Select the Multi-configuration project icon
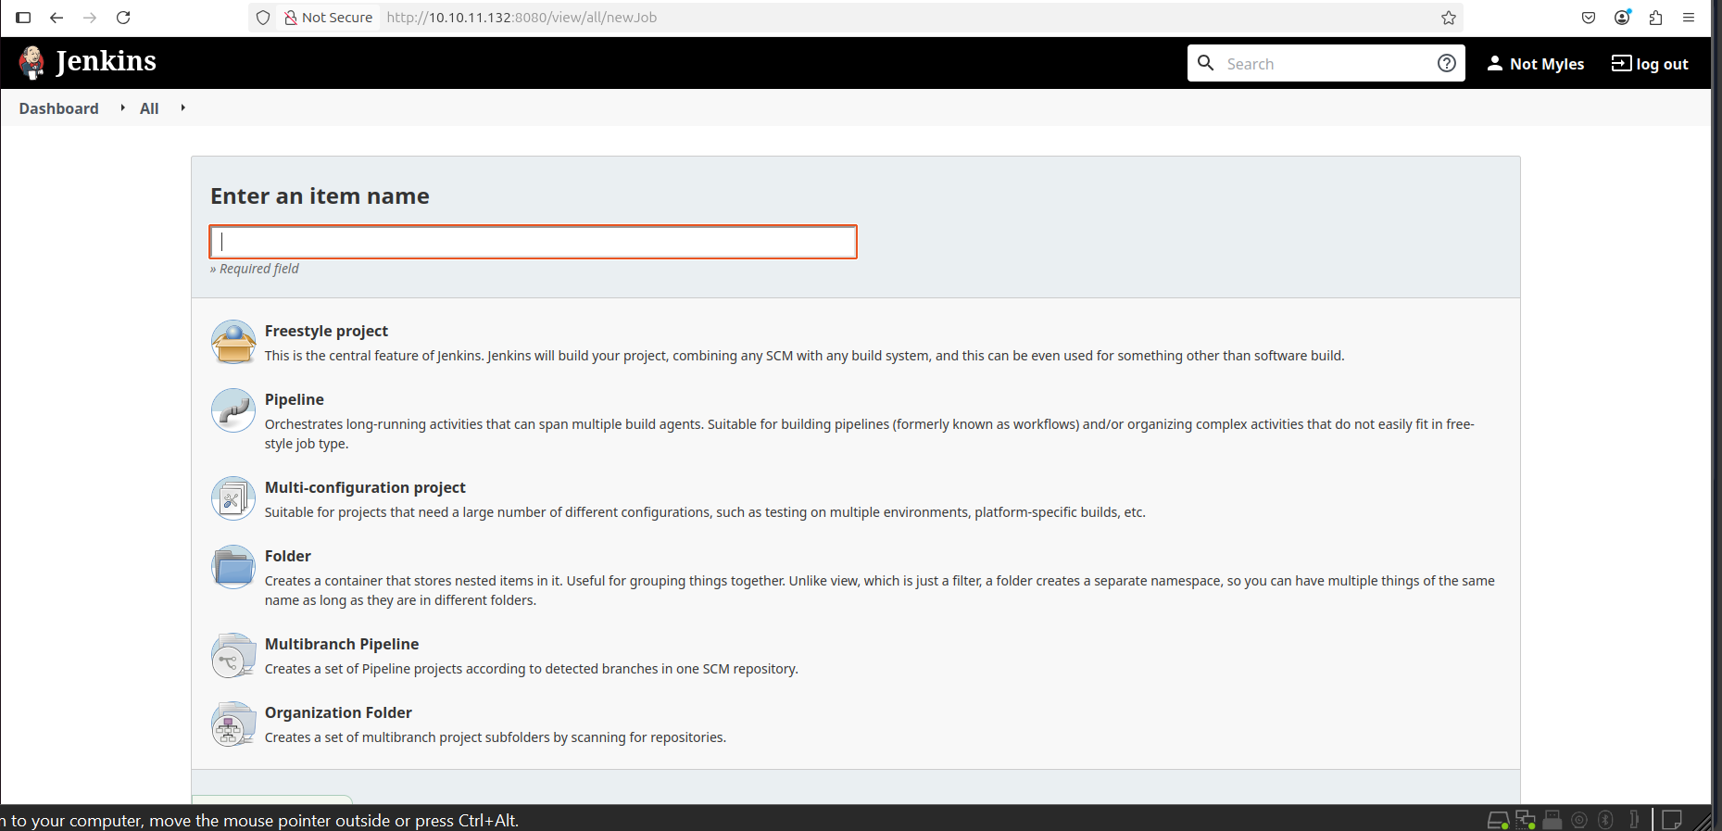 coord(233,498)
